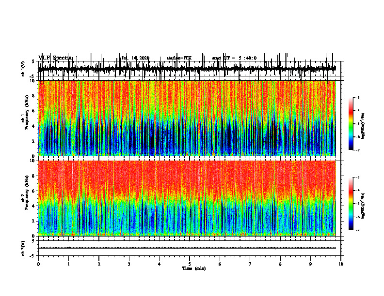Click the "3" minute tick label

click(129, 264)
